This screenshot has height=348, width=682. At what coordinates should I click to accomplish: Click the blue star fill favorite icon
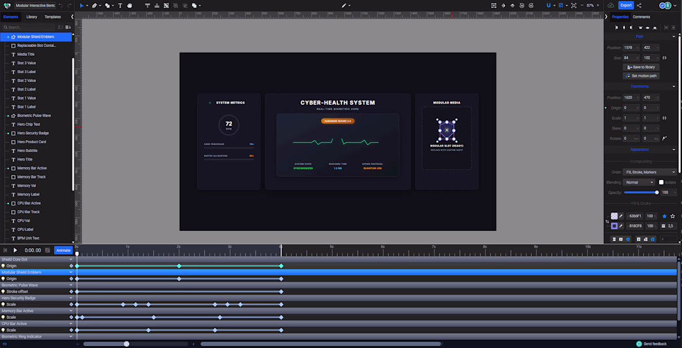664,216
